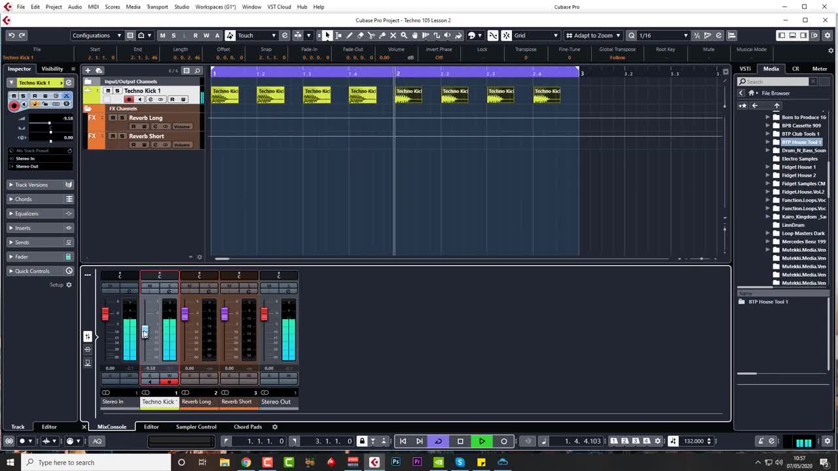
Task: Go to the previous marker in transport
Action: coord(403,441)
